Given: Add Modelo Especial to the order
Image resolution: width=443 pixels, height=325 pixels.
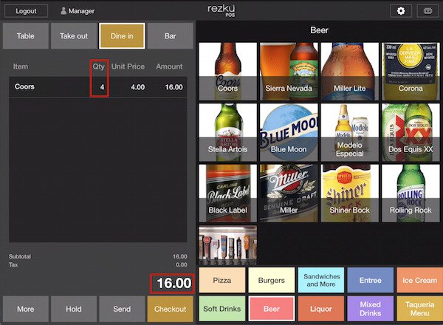Looking at the screenshot, I should point(350,132).
